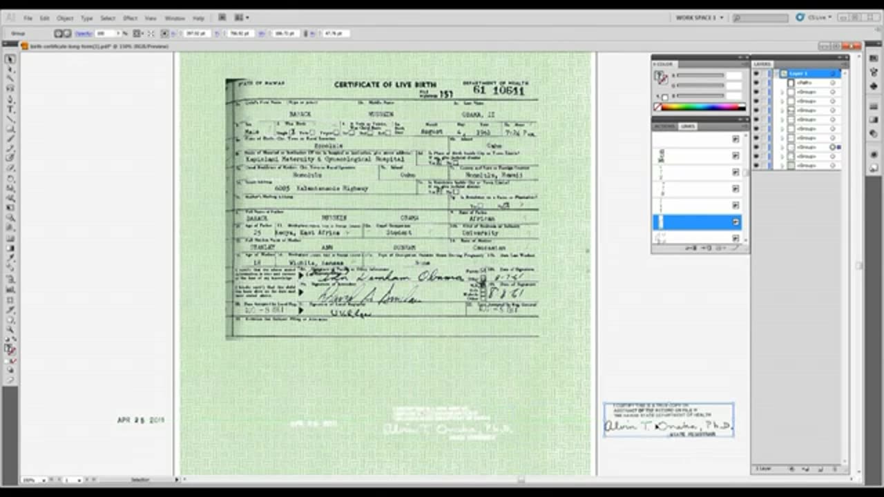This screenshot has width=884, height=497.
Task: Select the Gradient tool
Action: click(10, 248)
